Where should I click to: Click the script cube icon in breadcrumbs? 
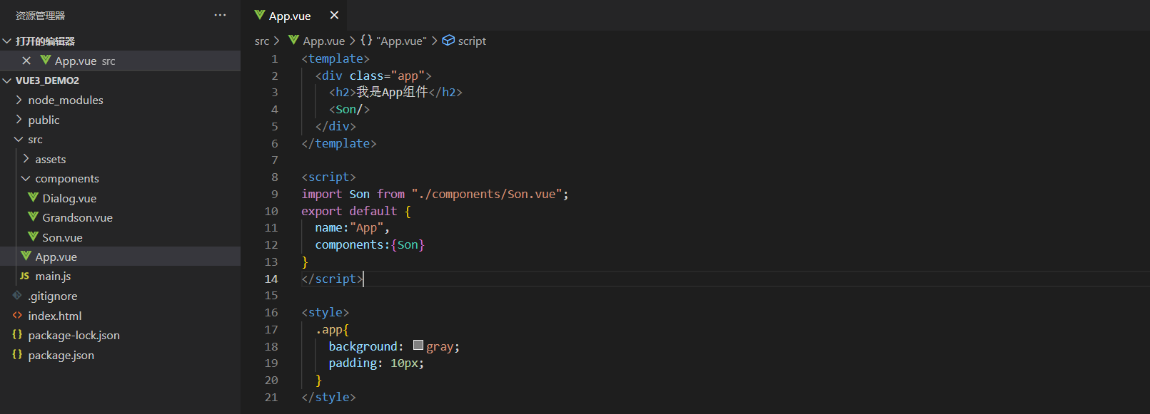coord(448,41)
